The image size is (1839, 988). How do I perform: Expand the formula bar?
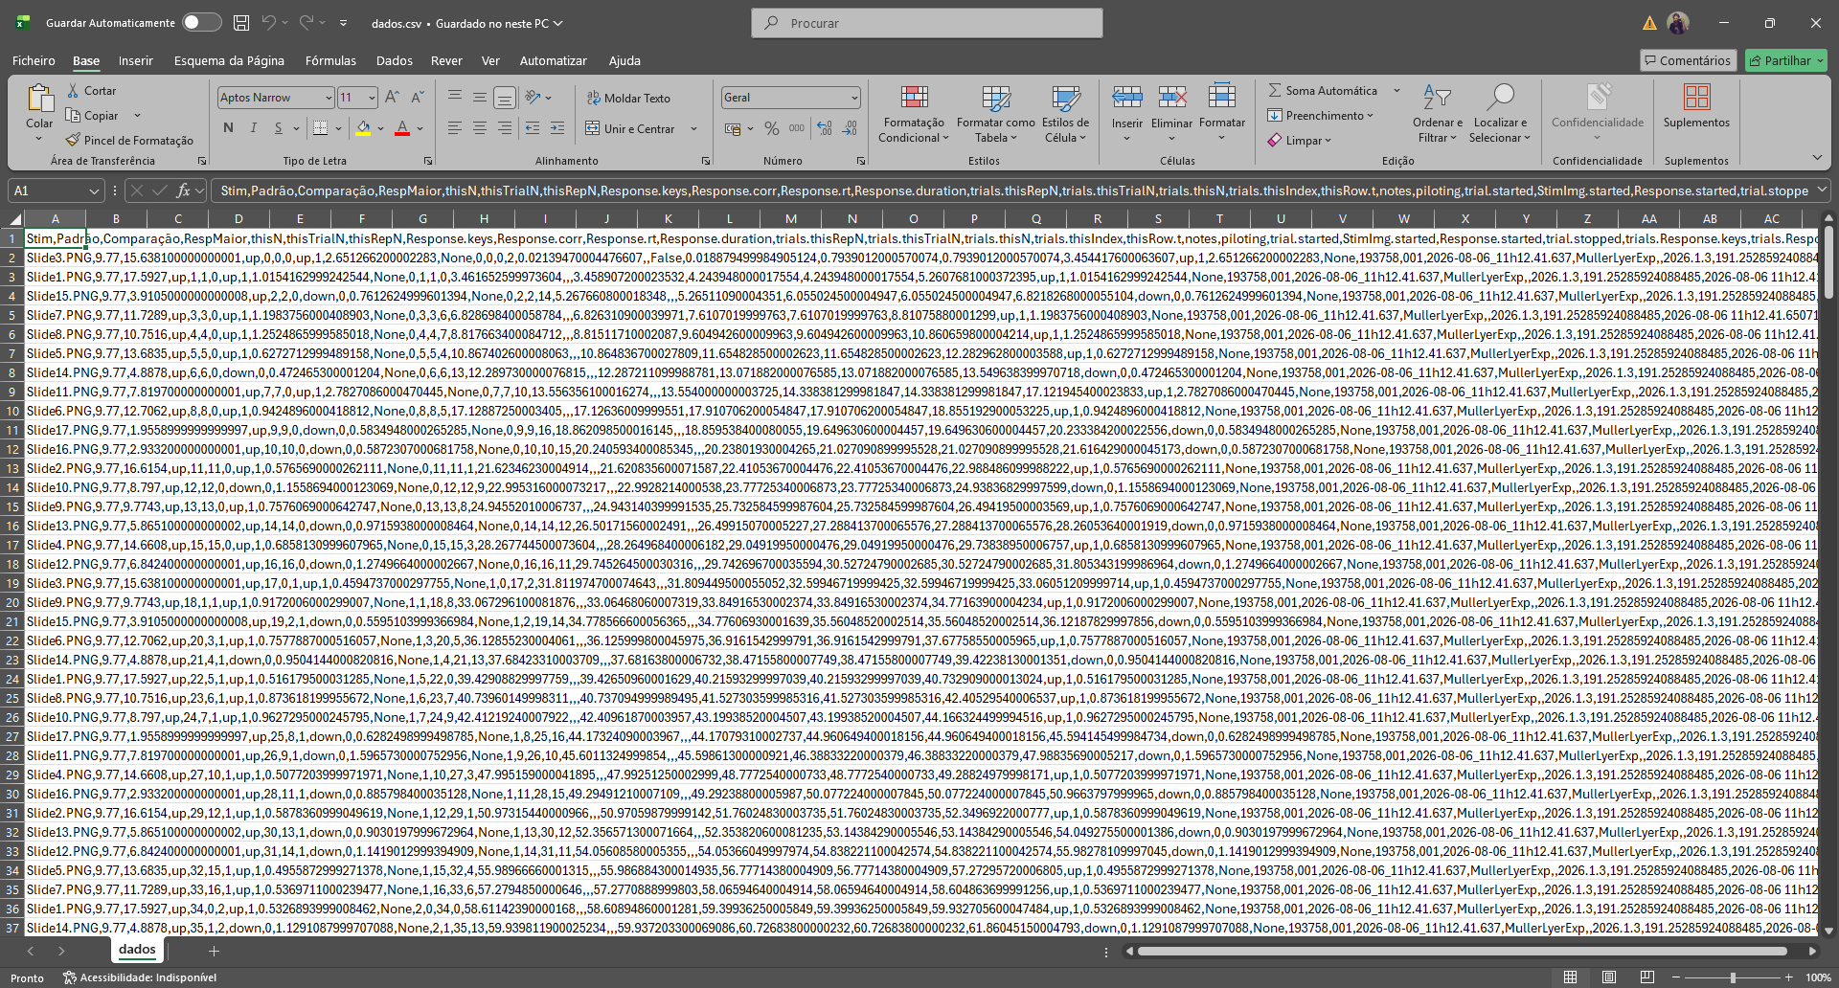[1823, 190]
